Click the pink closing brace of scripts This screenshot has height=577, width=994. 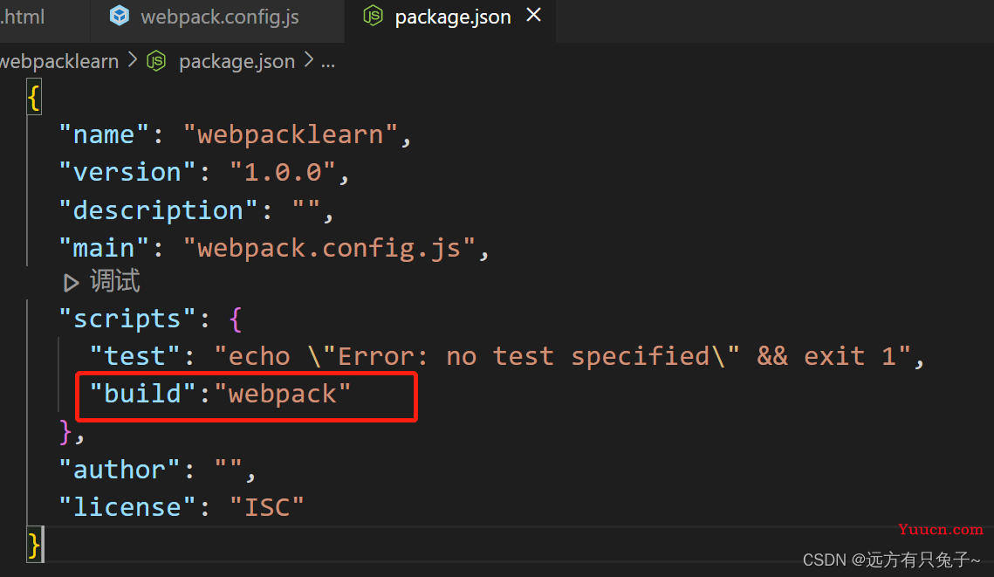(x=65, y=432)
